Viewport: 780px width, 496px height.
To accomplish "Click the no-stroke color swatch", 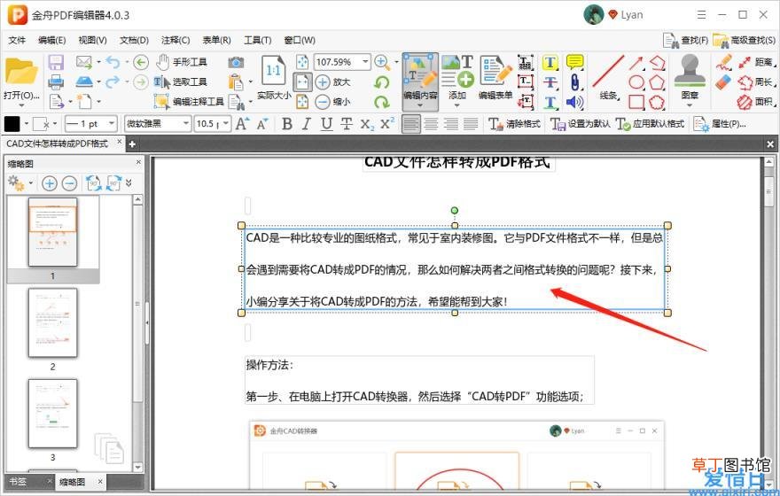I will (x=41, y=124).
